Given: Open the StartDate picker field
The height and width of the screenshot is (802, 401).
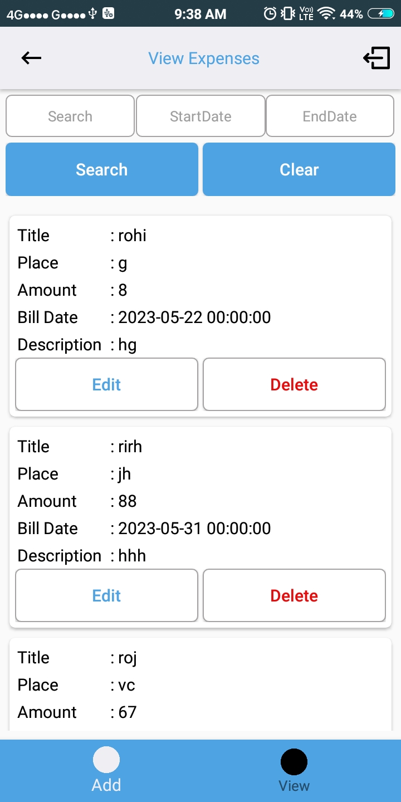Looking at the screenshot, I should point(200,116).
